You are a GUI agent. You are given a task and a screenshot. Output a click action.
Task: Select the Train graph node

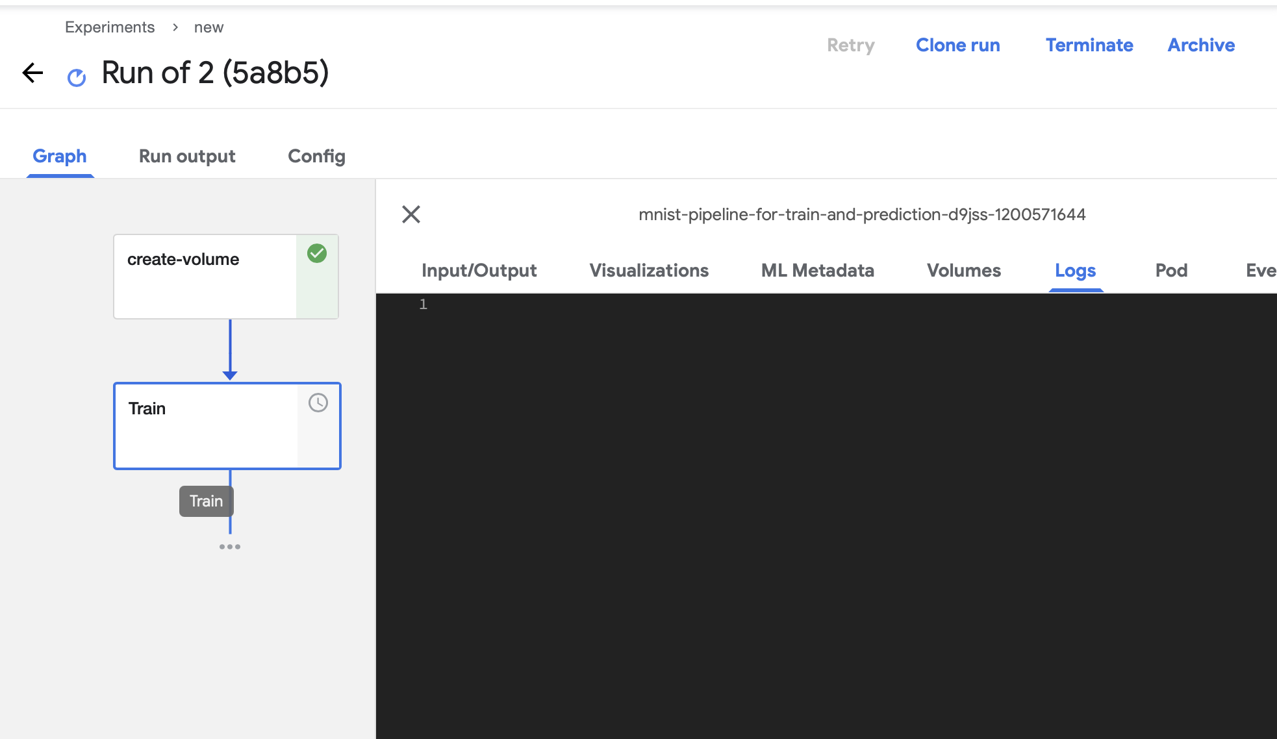coord(227,426)
